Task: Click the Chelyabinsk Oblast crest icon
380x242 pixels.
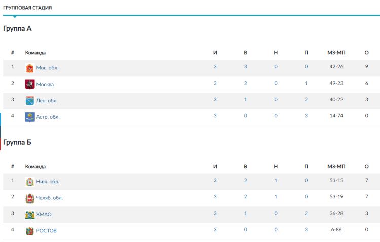Action: point(29,198)
